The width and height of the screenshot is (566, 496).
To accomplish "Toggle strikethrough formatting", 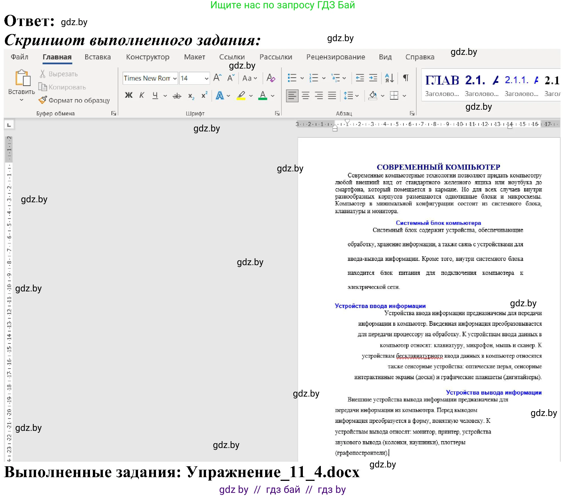I will point(177,95).
